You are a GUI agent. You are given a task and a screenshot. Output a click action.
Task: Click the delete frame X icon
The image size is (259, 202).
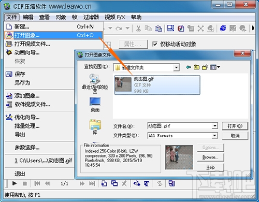coord(124,183)
